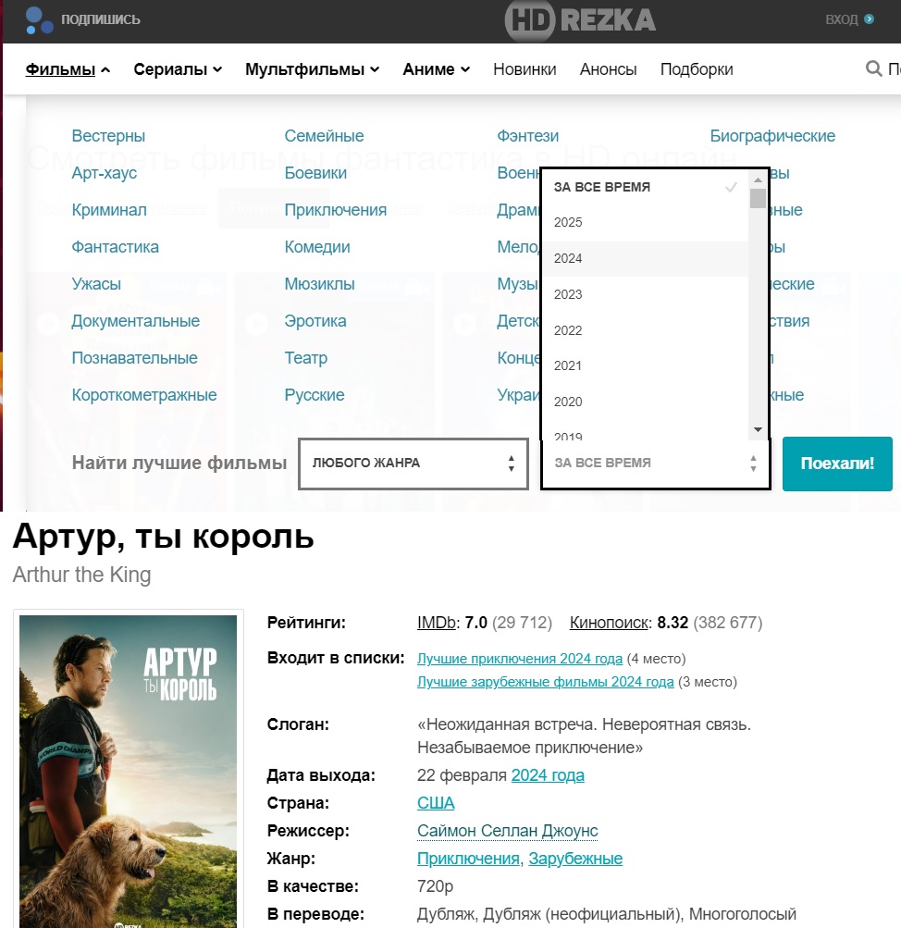Screen dimensions: 901x928
Task: Choose 2023 in the year list
Action: [646, 295]
